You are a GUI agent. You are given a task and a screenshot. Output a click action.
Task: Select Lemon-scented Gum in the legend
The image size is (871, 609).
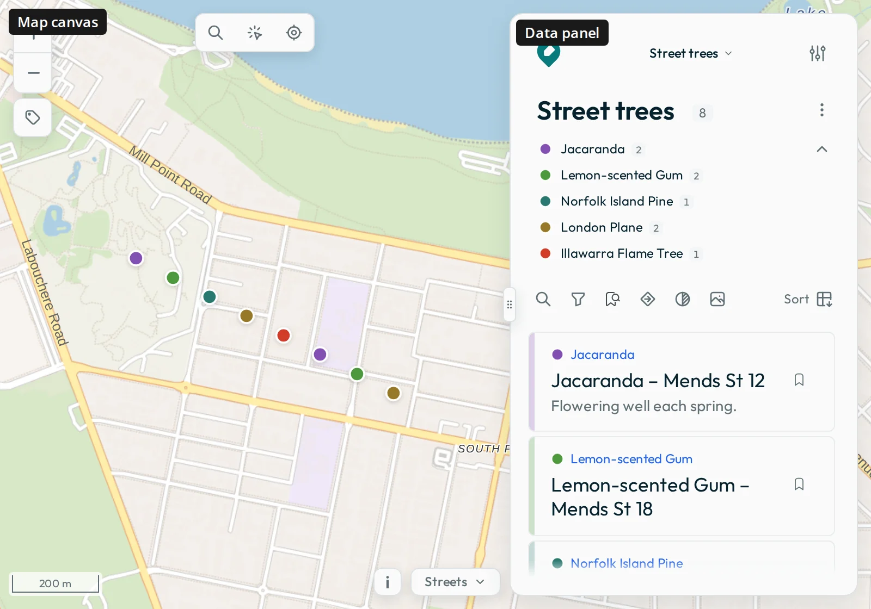621,175
